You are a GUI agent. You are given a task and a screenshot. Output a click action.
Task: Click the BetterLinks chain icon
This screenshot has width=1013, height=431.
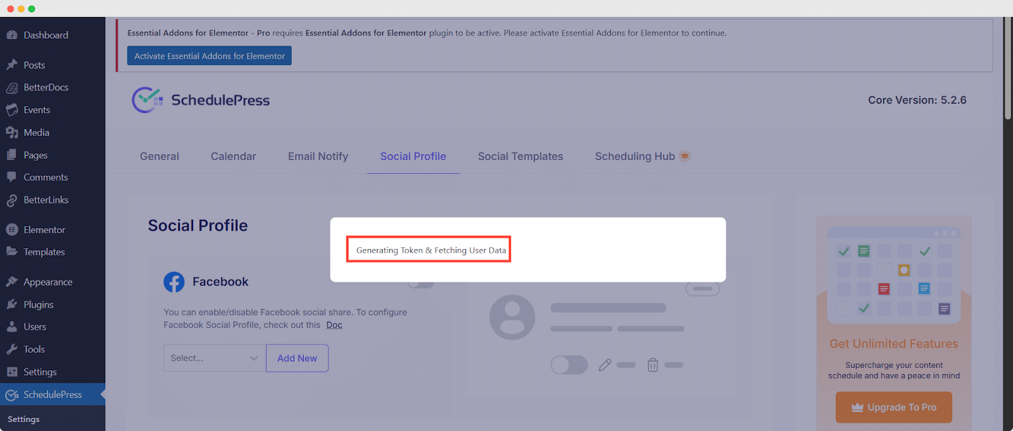pyautogui.click(x=11, y=200)
